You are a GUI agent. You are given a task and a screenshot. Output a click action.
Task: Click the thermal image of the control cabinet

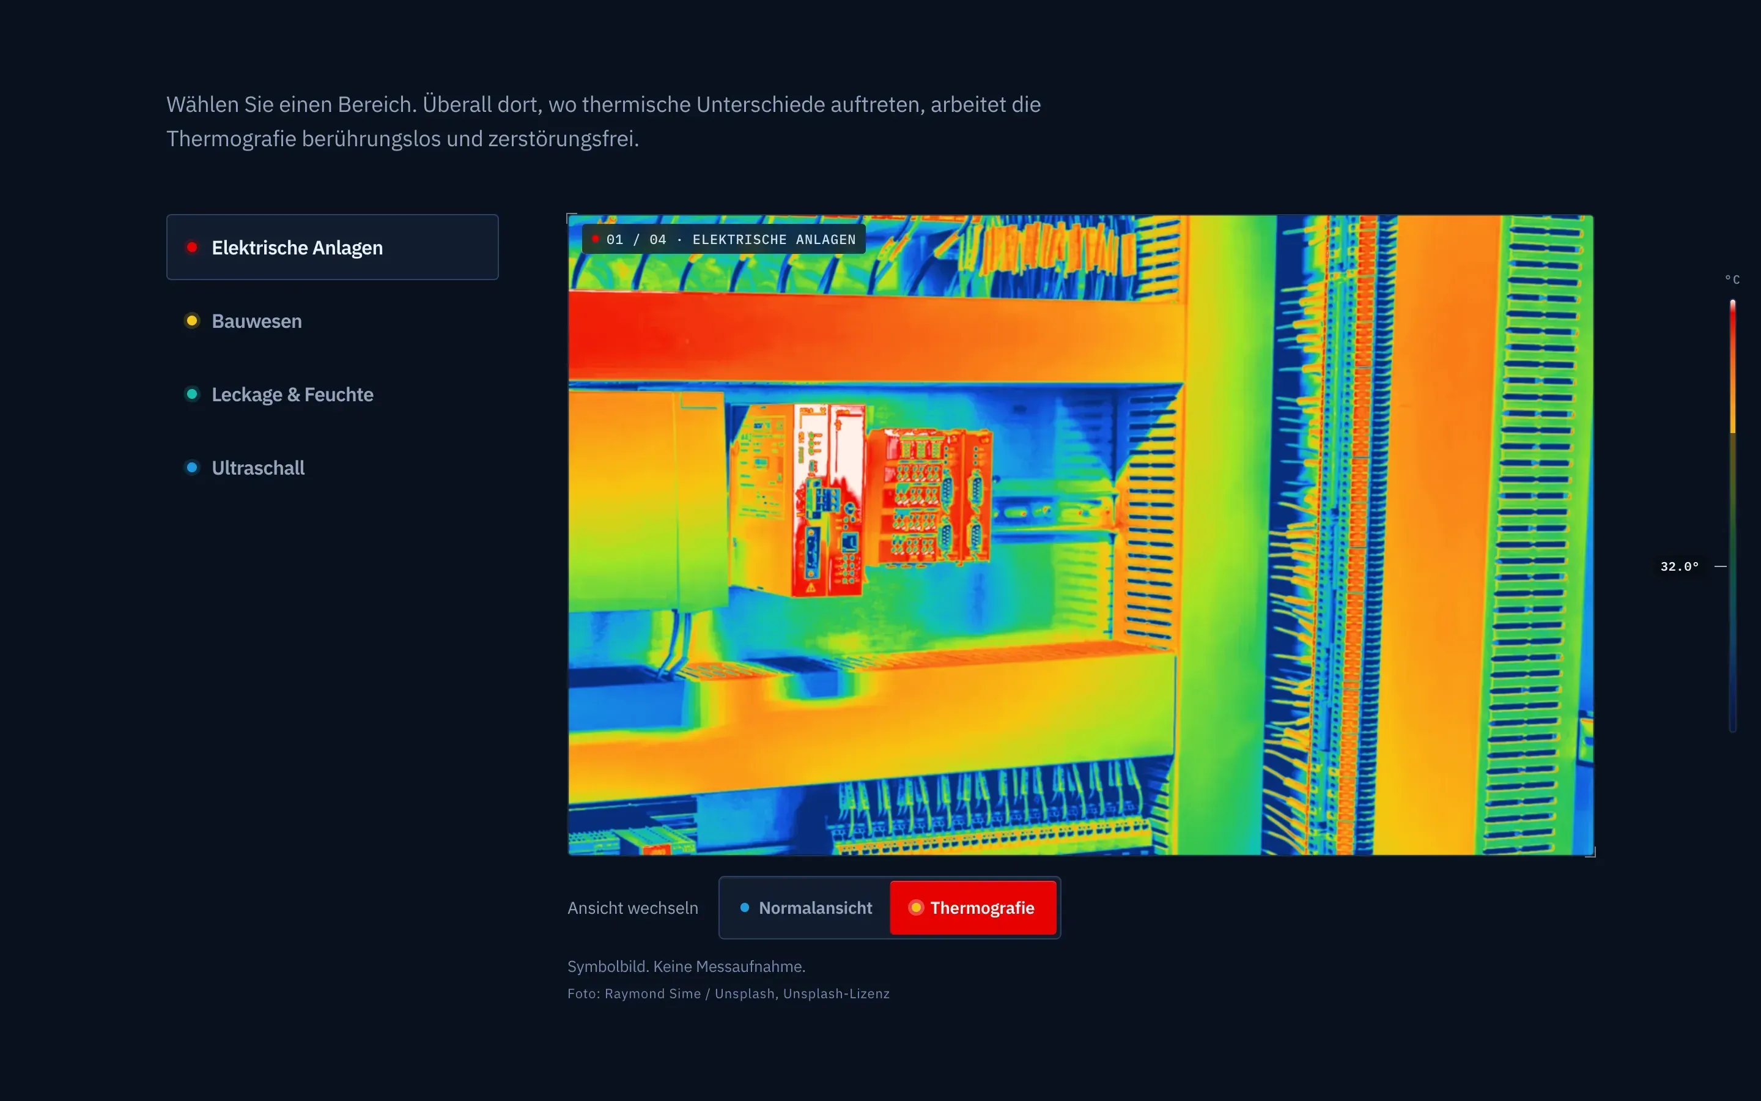(x=1080, y=535)
